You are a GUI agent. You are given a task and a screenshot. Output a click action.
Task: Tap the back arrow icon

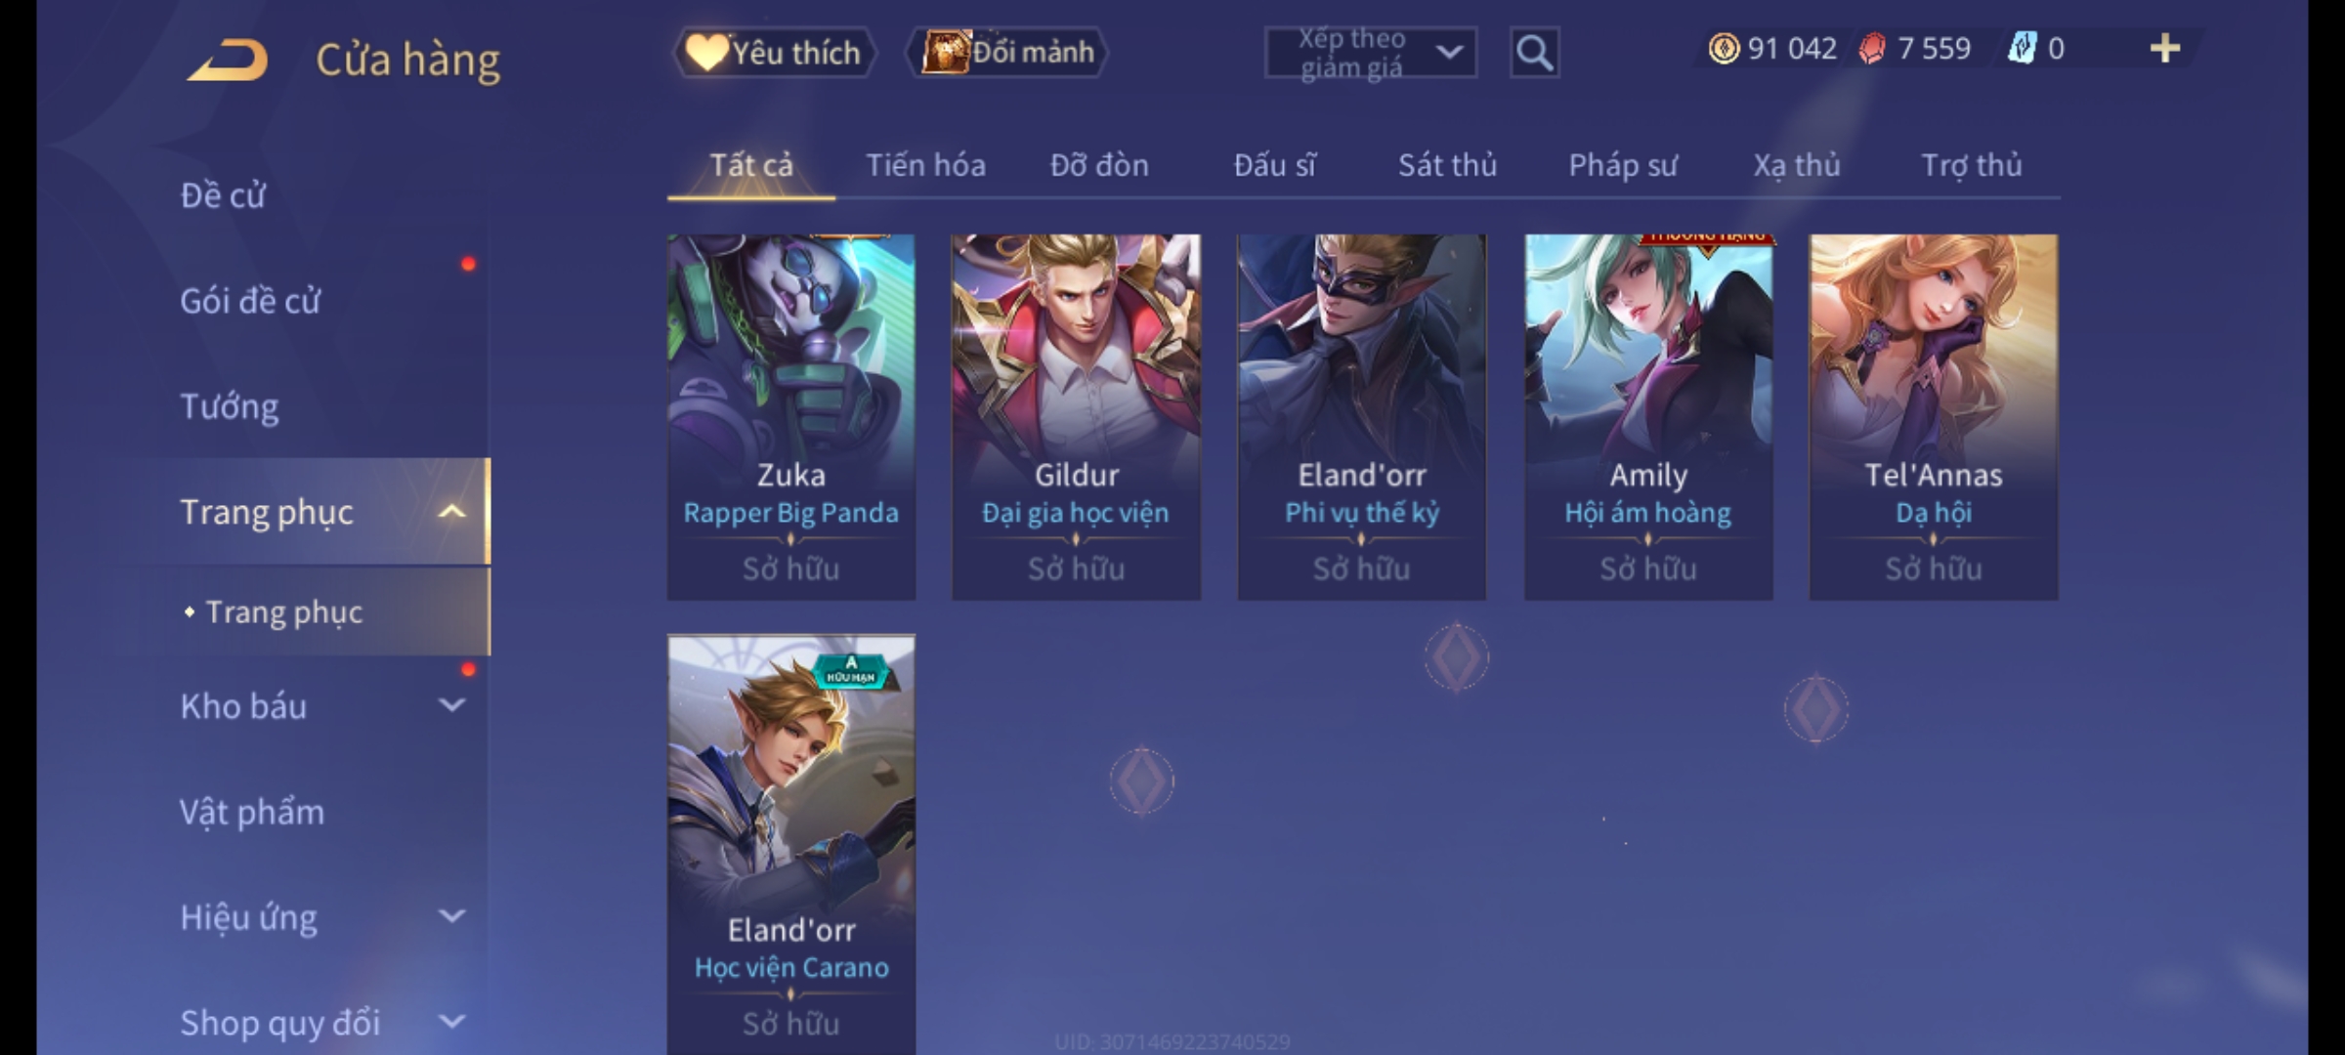pyautogui.click(x=228, y=60)
